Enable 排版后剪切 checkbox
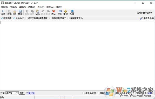 tap(98, 93)
